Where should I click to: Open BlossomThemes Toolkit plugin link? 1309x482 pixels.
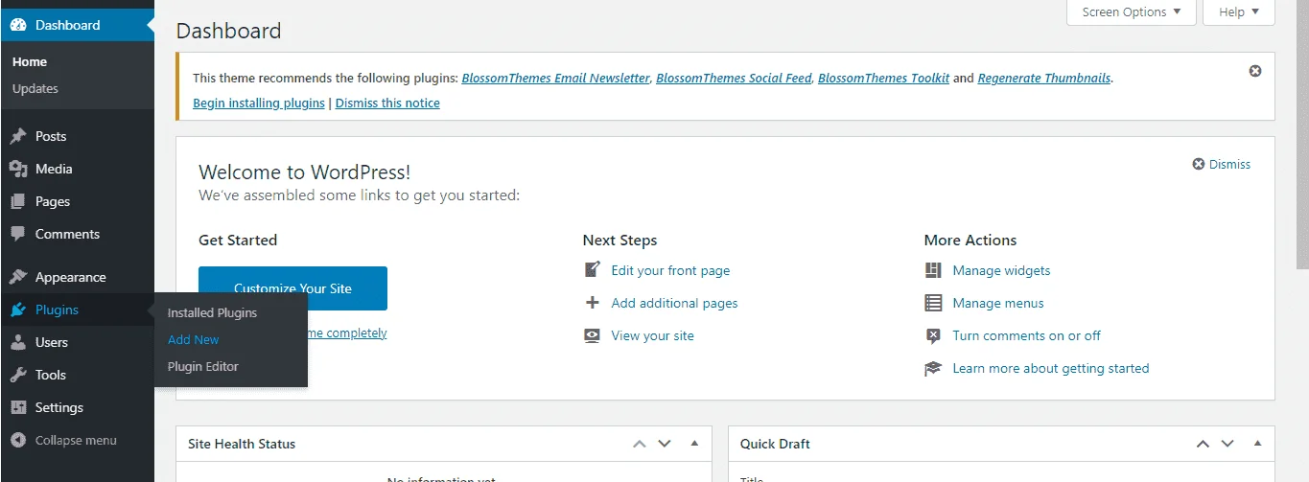(x=884, y=79)
